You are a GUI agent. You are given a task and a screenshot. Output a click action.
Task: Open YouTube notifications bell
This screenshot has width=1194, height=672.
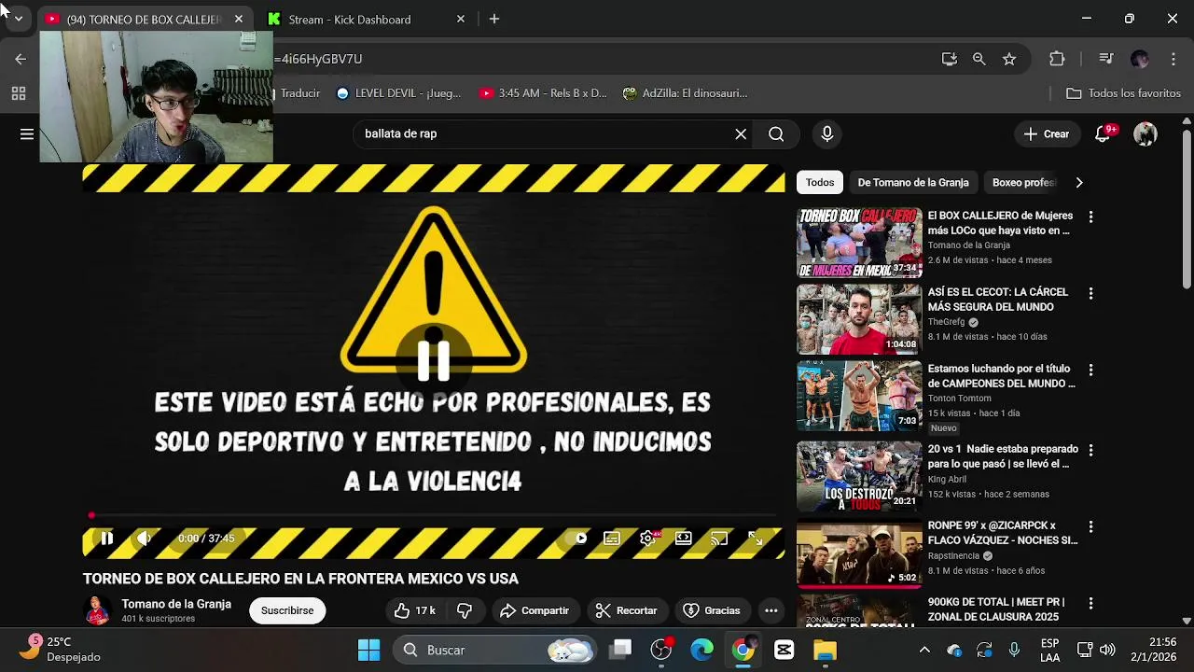pyautogui.click(x=1104, y=133)
